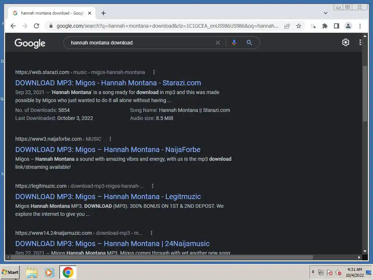This screenshot has height=280, width=373.
Task: Bookmark this tab with star icon
Action: (299, 26)
